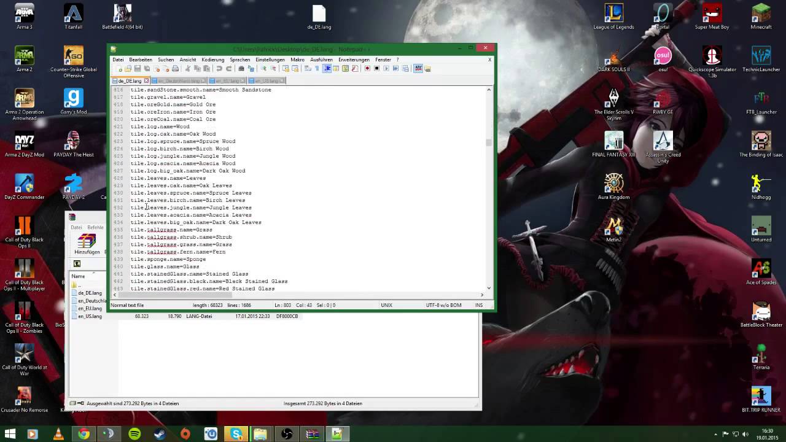Click the Print icon in Notepad++ toolbar
Screen dimensions: 786x442
coord(175,68)
